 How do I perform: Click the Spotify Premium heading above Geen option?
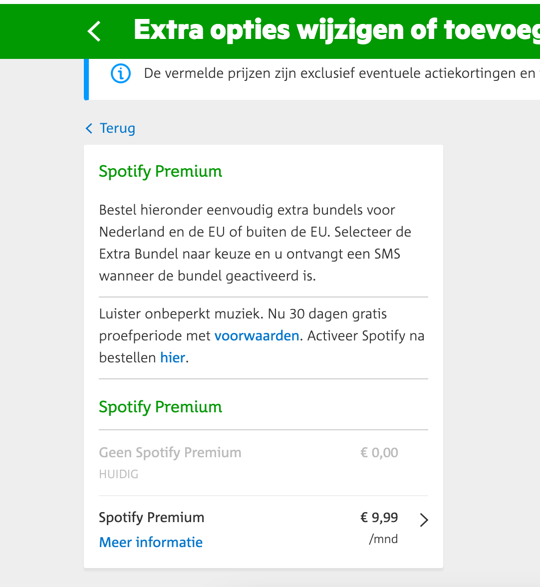click(x=161, y=407)
